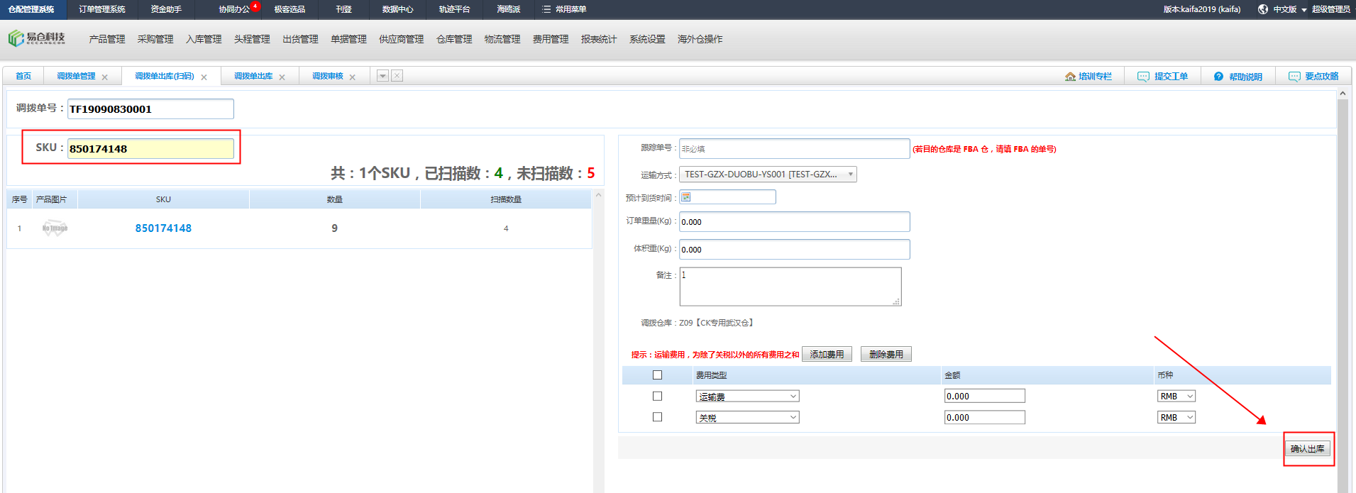Click the close-all-tabs X icon
Image resolution: width=1356 pixels, height=493 pixels.
[x=397, y=76]
